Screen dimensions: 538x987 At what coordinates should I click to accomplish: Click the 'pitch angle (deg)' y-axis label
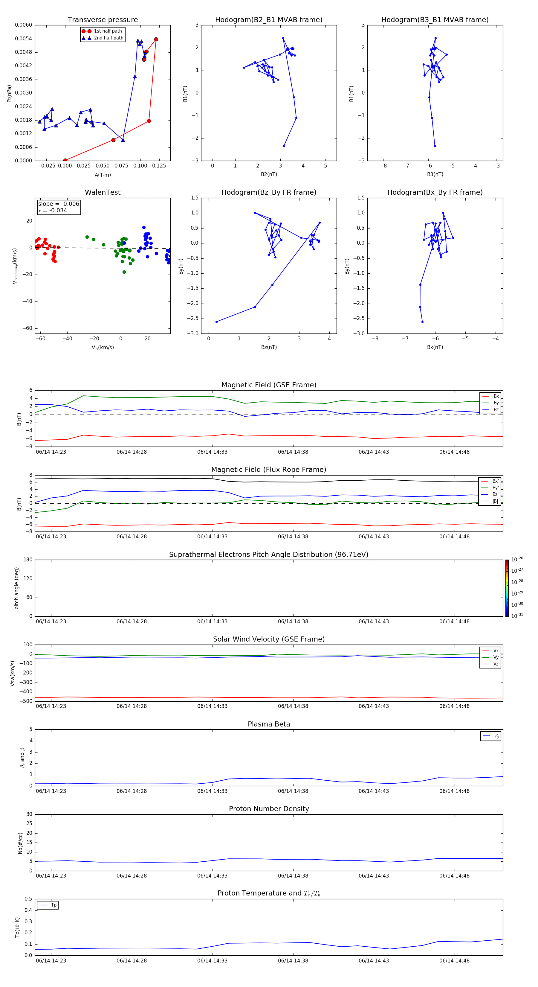16,588
